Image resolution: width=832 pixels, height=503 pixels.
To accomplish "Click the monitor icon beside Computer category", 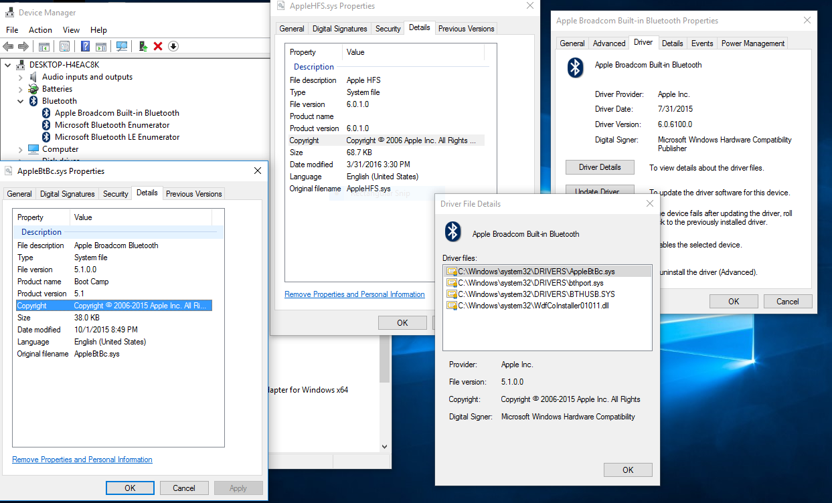I will tap(34, 149).
